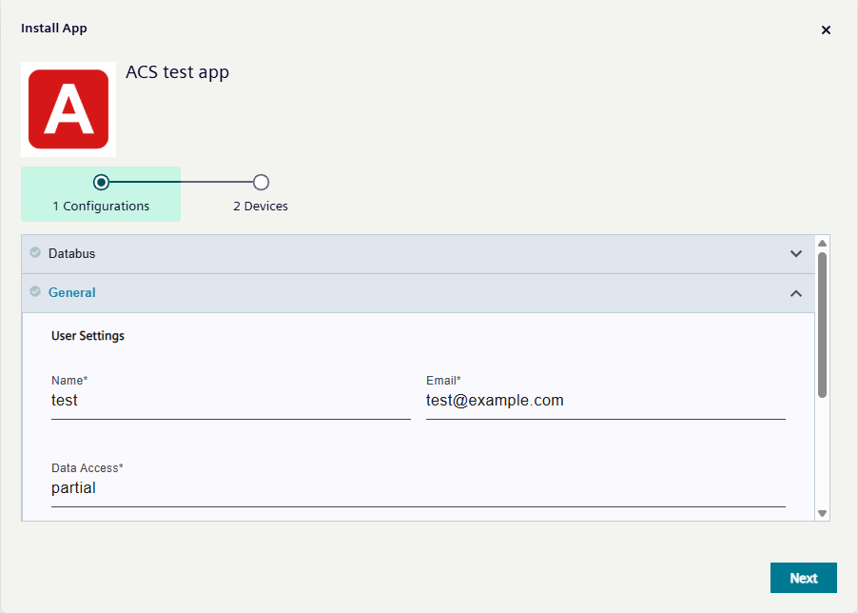The image size is (858, 613).
Task: Click the red ACS test app logo
Action: [x=68, y=109]
